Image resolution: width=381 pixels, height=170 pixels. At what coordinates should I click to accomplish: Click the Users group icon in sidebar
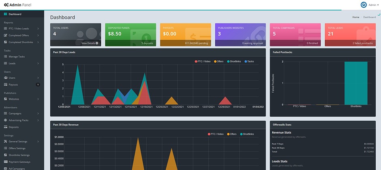tap(6, 78)
